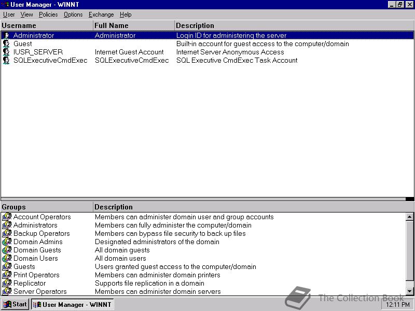Click the Replicator group icon
The height and width of the screenshot is (311, 415).
coord(7,284)
